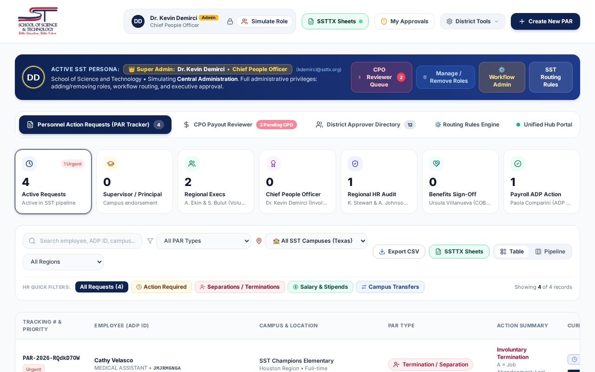The width and height of the screenshot is (595, 372).
Task: Click the heart icon on Benefits Sign-Off card
Action: (436, 164)
